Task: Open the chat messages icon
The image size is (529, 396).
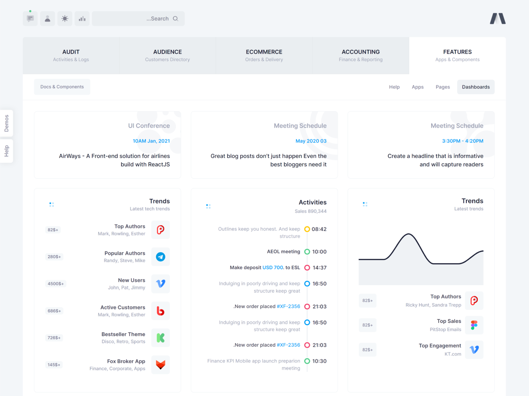Action: (30, 18)
